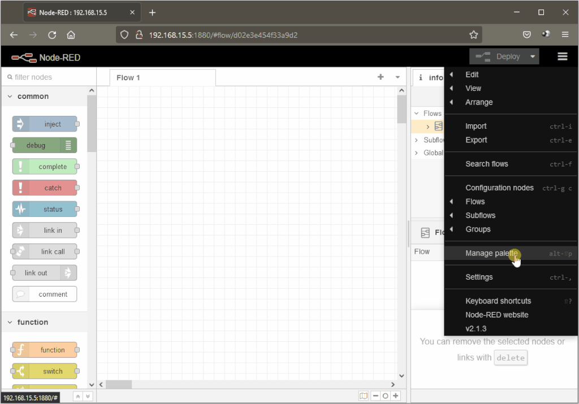The width and height of the screenshot is (579, 404).
Task: Visit Node-RED website menu link
Action: tap(511, 315)
